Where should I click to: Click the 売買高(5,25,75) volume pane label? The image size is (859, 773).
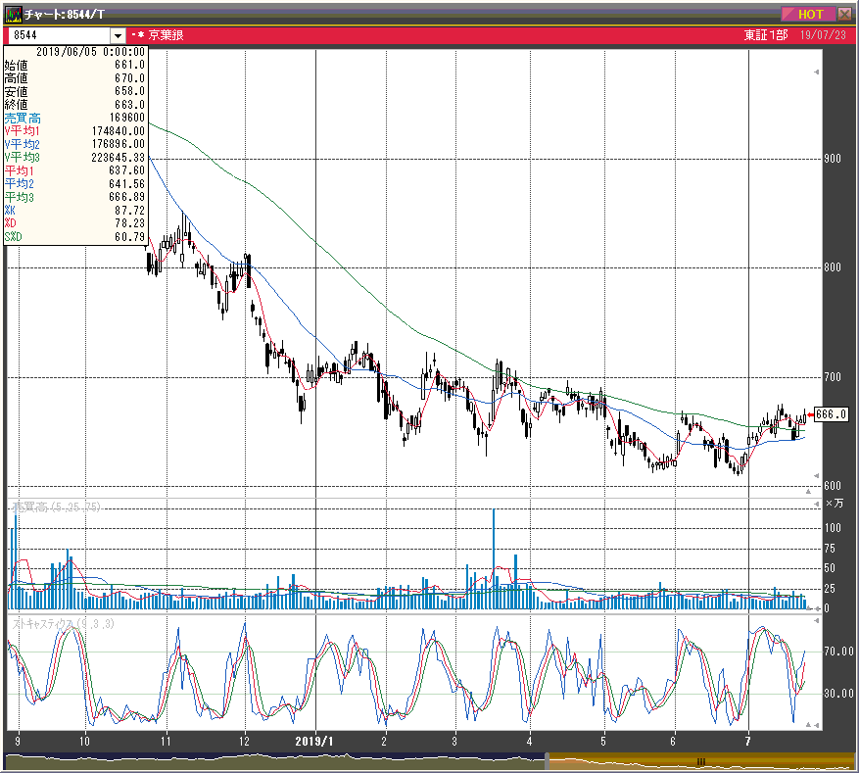pyautogui.click(x=57, y=507)
